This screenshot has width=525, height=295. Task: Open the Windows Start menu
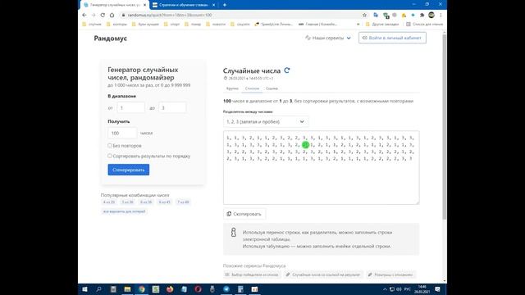coord(84,289)
